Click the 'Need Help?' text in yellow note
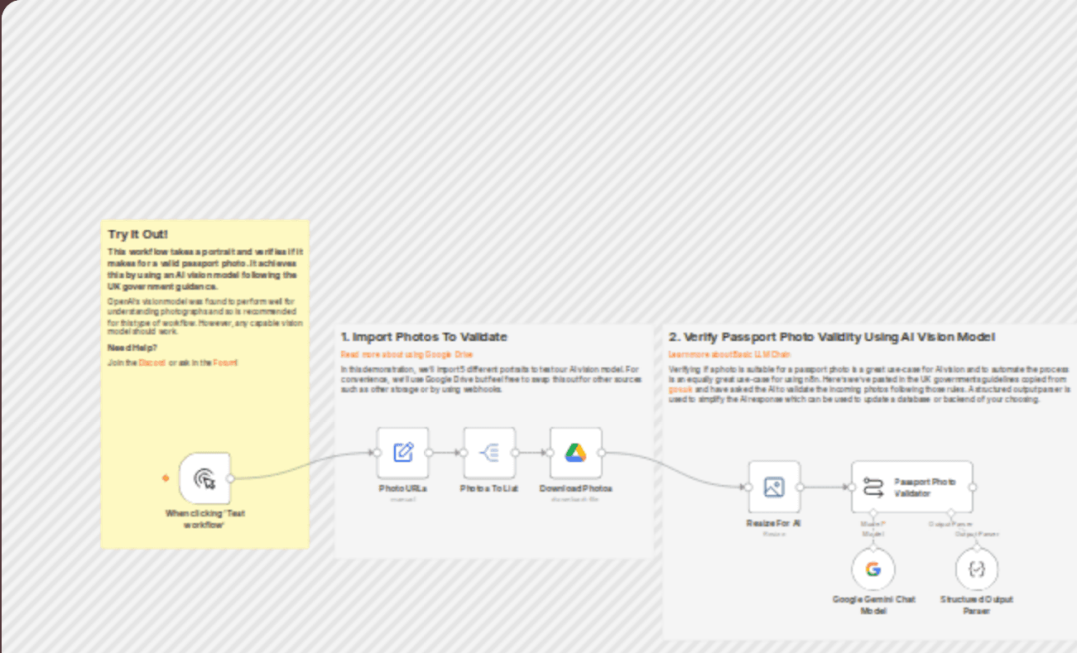Image resolution: width=1077 pixels, height=653 pixels. [x=132, y=348]
